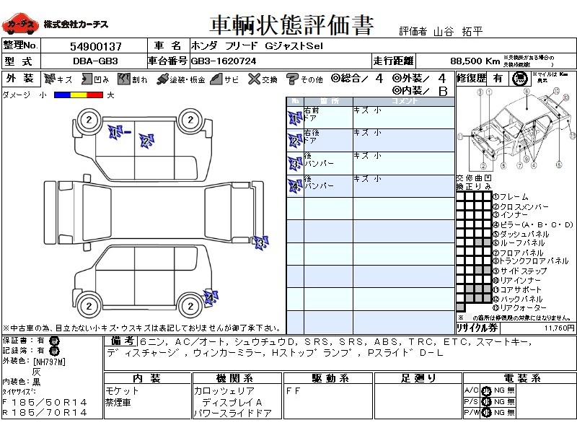The height and width of the screenshot is (433, 577).
Task: Click the サビ rust legend icon
Action: [x=215, y=79]
